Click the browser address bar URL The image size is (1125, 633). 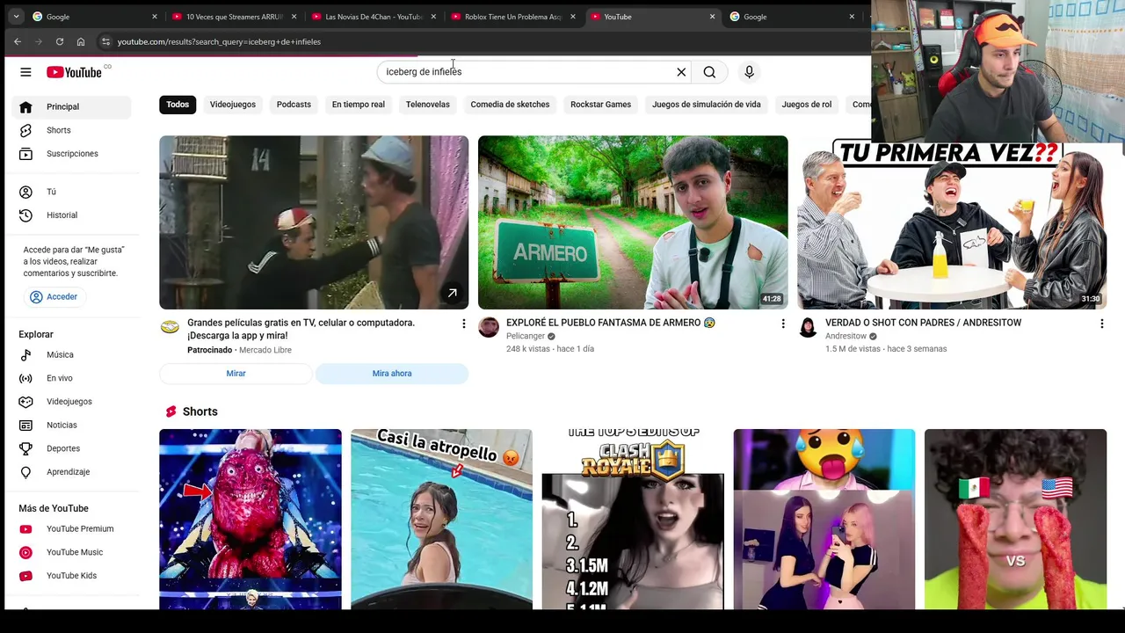pos(219,41)
